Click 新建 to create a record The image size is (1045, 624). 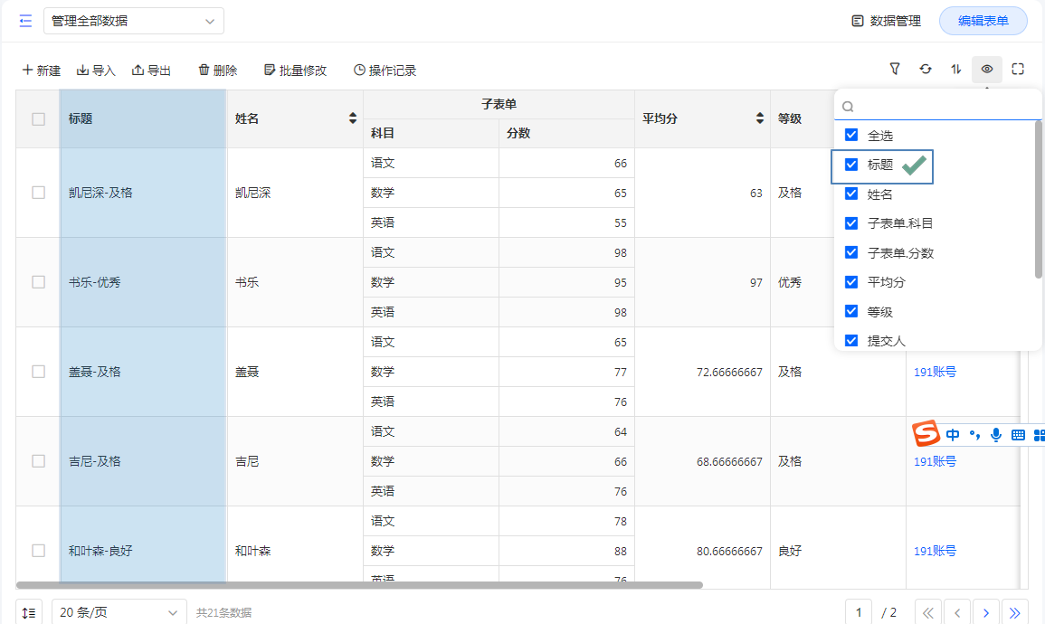[x=42, y=71]
